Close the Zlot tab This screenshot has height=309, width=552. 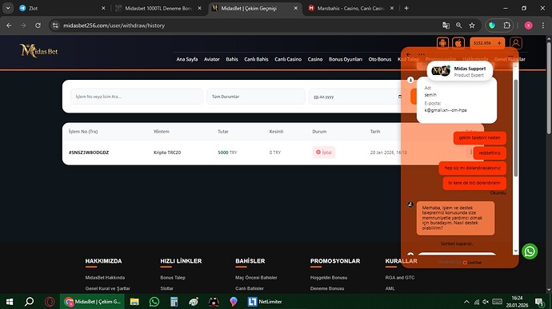[103, 8]
